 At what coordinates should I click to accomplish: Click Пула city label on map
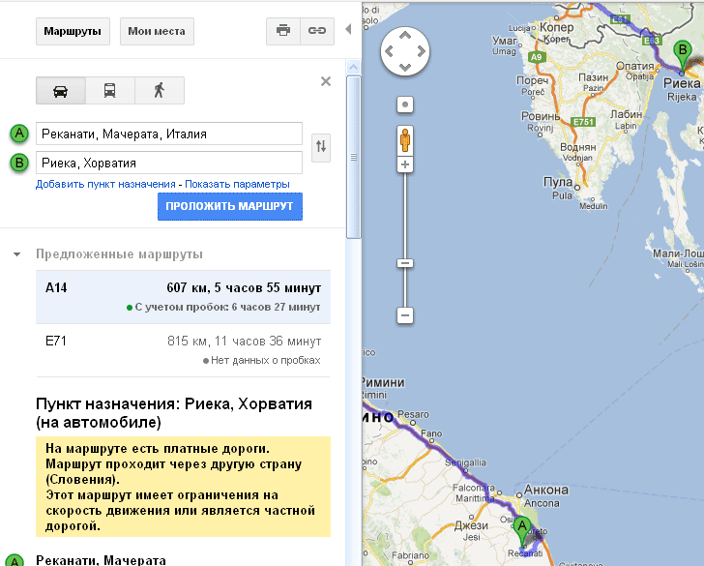558,182
